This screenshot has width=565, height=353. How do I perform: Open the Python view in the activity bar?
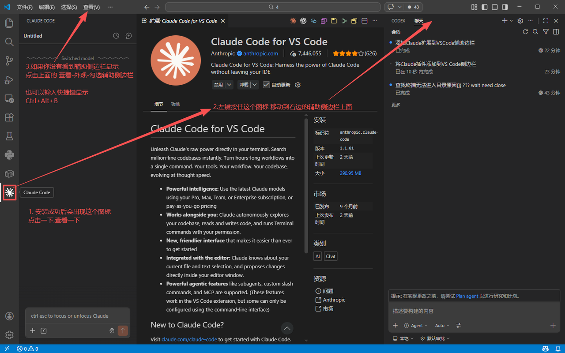9,155
